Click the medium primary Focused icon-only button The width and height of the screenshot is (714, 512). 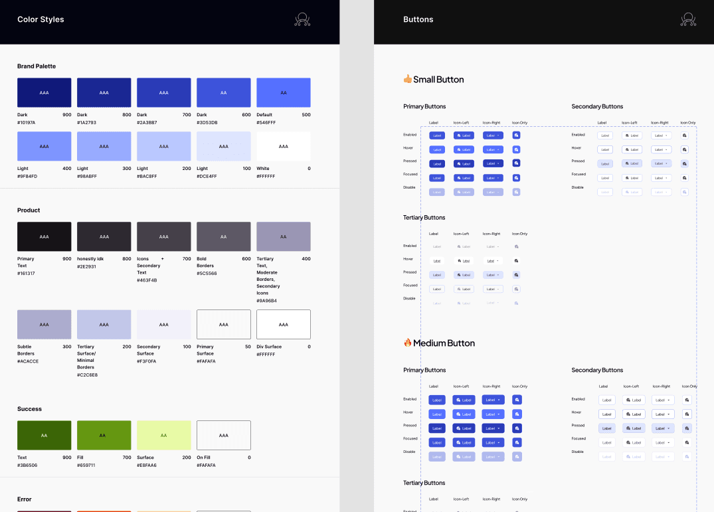(517, 442)
